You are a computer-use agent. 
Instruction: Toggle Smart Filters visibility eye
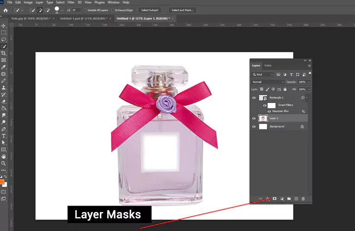point(264,105)
